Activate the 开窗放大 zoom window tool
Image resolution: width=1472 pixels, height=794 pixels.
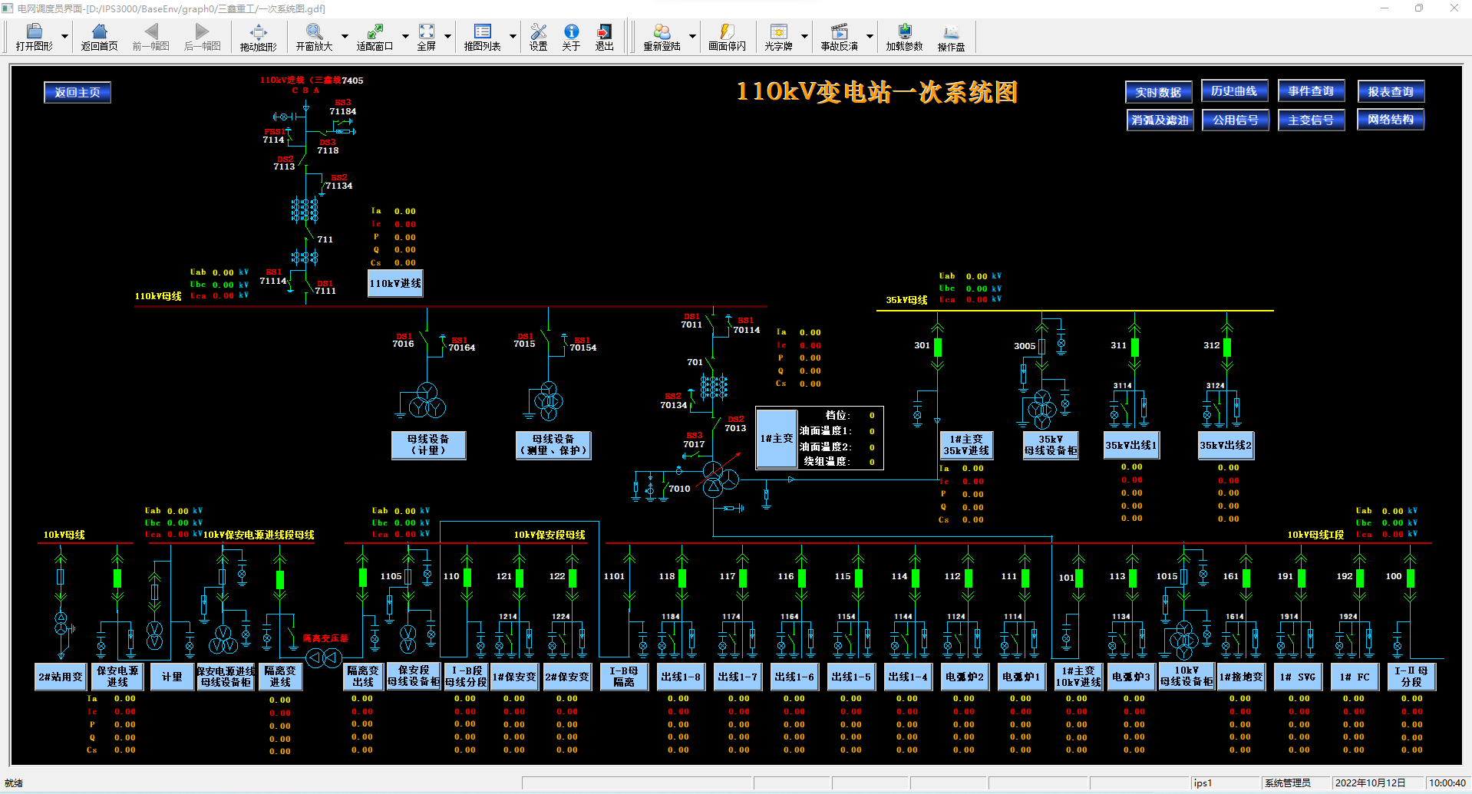coord(314,36)
